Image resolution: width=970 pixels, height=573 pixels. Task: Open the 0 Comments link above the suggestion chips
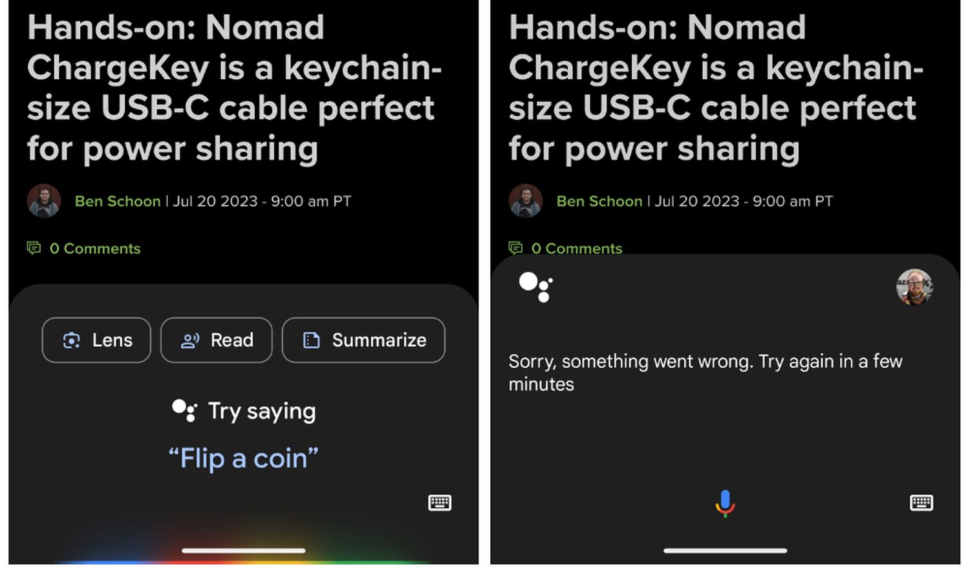point(94,249)
